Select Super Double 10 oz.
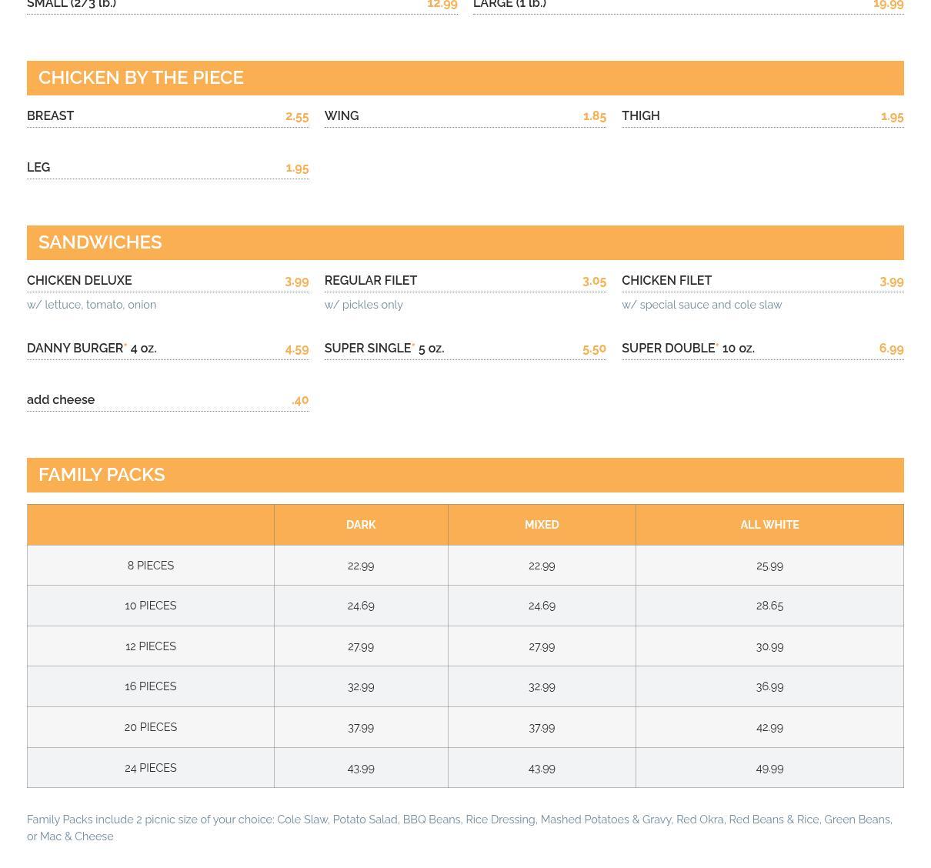This screenshot has width=931, height=868. pos(688,349)
